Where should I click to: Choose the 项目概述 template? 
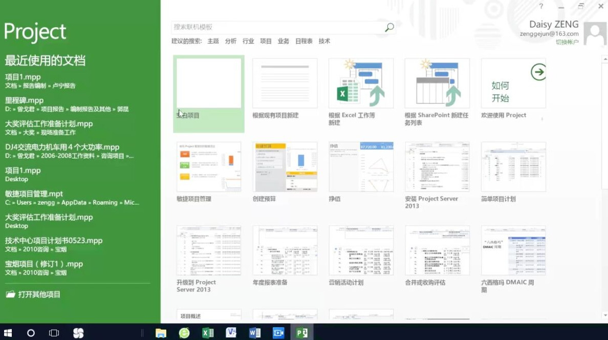[x=209, y=315]
